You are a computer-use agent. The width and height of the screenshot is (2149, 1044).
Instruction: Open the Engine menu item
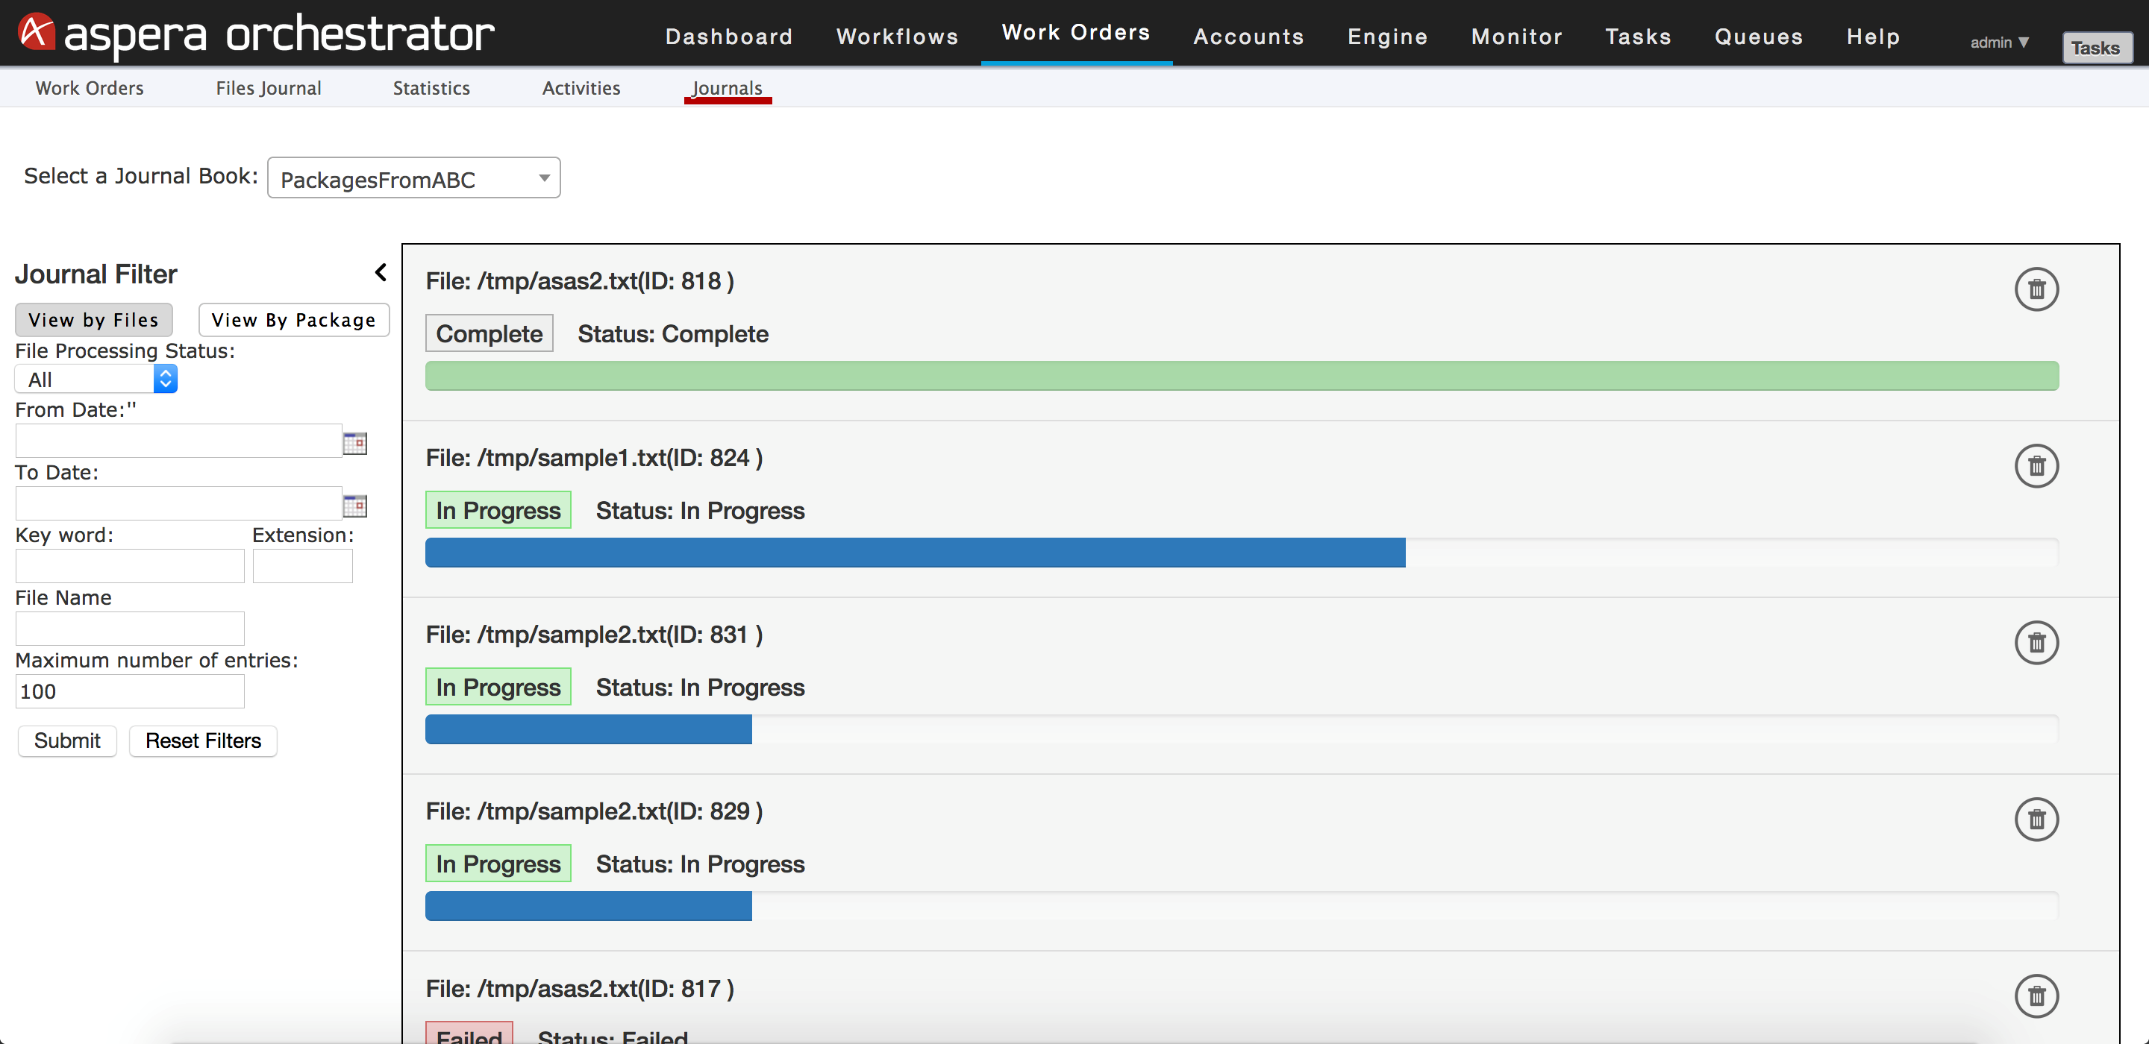(1387, 37)
